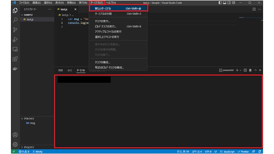Open the Edit menu
Image resolution: width=274 pixels, height=154 pixels.
coord(36,2)
